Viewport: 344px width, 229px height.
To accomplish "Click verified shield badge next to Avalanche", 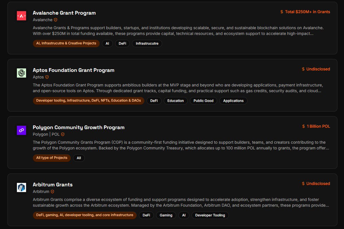I will [x=56, y=20].
